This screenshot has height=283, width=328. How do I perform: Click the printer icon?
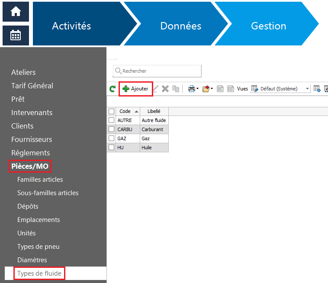click(191, 89)
